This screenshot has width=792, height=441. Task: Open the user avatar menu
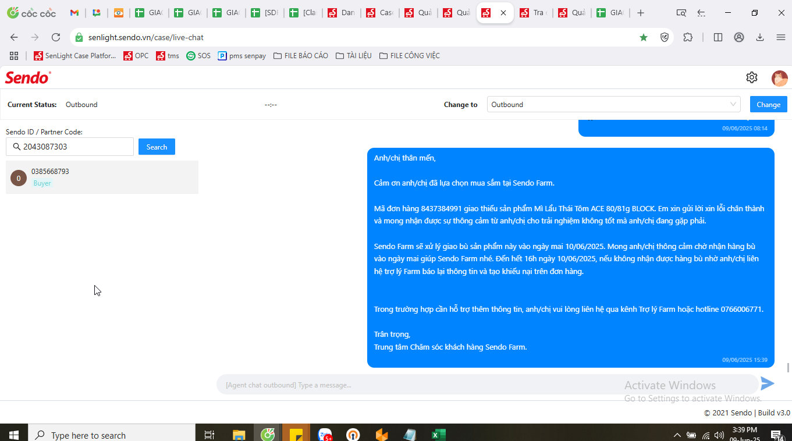click(779, 78)
